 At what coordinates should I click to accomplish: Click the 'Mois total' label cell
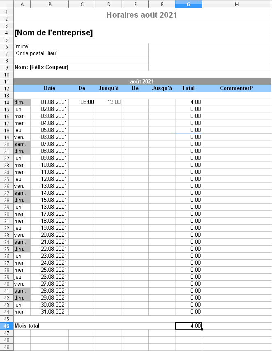pos(94,326)
